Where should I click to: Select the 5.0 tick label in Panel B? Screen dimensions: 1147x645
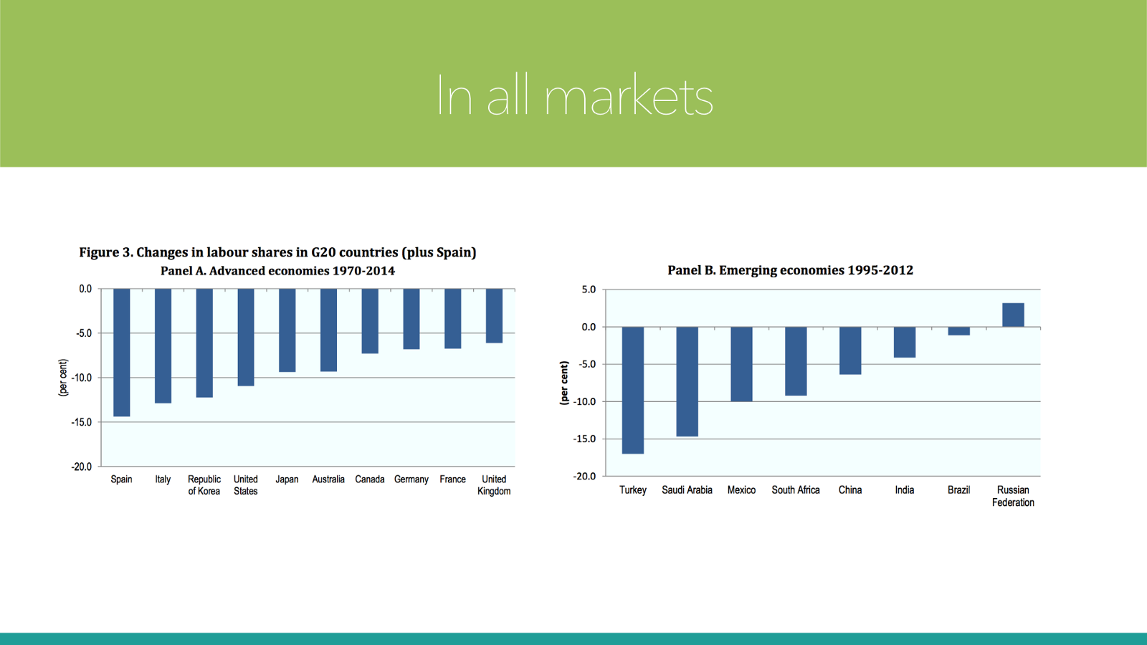[589, 290]
